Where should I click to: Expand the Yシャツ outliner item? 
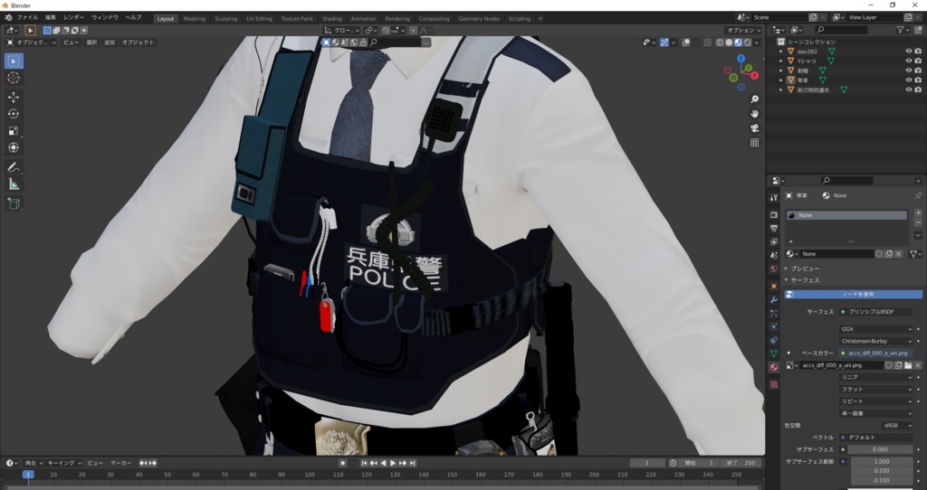[x=781, y=61]
